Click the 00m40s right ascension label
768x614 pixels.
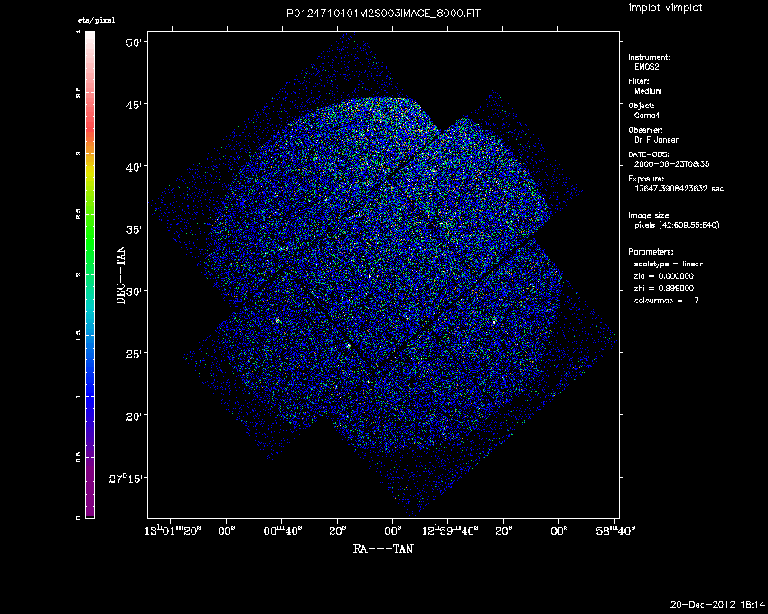(x=283, y=530)
